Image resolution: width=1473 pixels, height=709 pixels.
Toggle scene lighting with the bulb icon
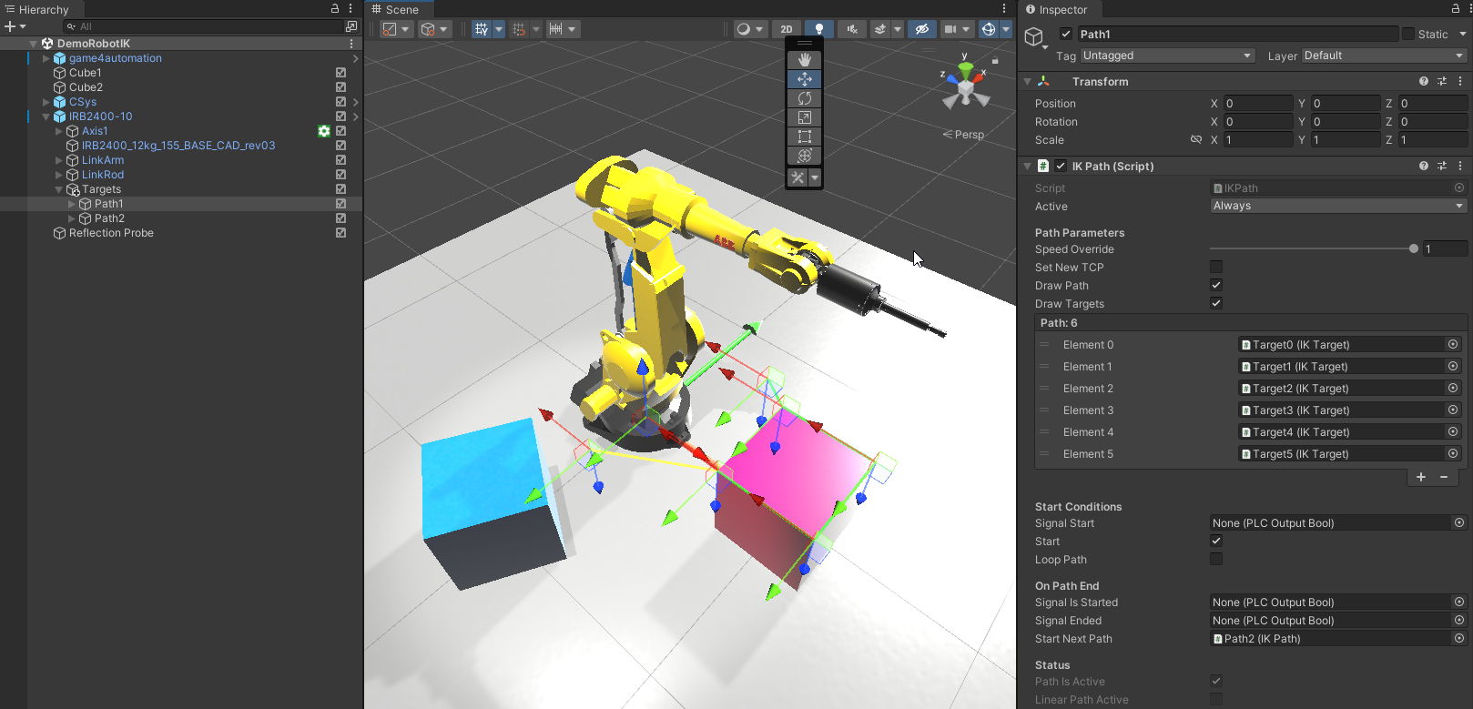[x=818, y=29]
